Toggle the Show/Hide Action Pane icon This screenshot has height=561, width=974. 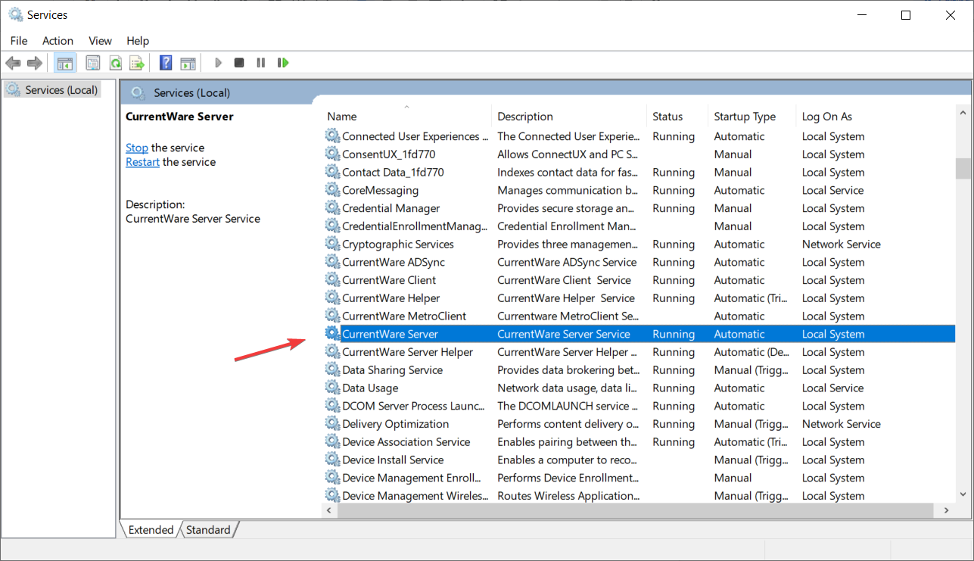[188, 63]
